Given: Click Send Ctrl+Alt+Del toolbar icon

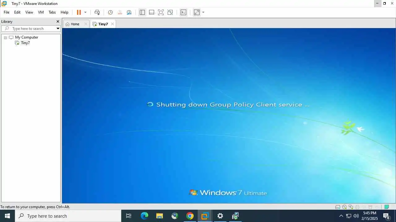Looking at the screenshot, I should (97, 12).
